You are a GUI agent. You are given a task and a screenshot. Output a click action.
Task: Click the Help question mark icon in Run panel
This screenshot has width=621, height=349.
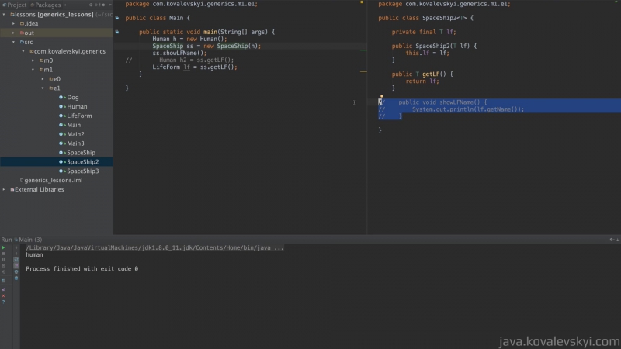[4, 302]
